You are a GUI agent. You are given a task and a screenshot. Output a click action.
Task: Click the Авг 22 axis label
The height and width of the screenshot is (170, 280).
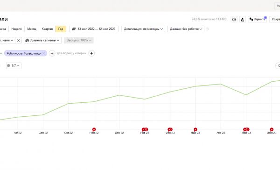point(18,133)
